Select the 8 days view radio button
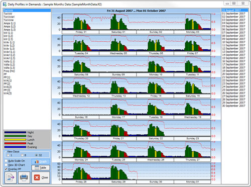This screenshot has width=251, height=187. [x=22, y=155]
